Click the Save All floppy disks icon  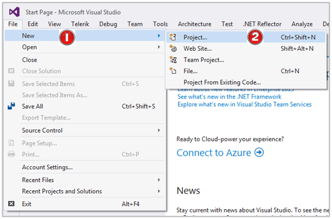pyautogui.click(x=11, y=106)
